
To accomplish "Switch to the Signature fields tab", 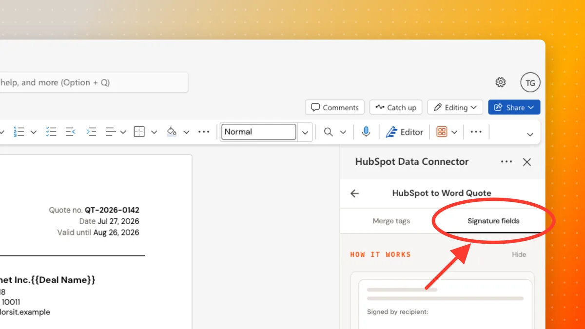I will coord(493,221).
